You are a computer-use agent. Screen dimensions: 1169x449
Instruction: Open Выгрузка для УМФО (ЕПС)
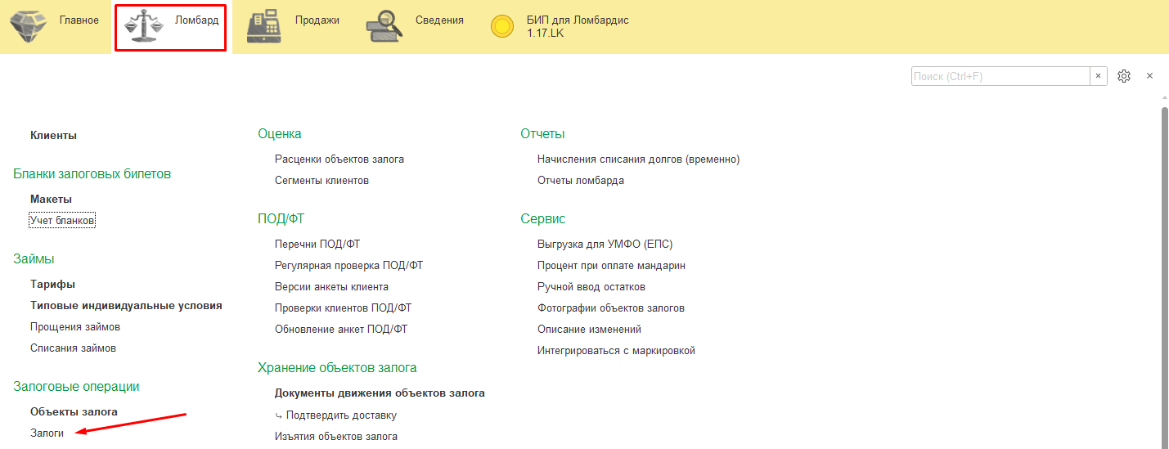[605, 244]
